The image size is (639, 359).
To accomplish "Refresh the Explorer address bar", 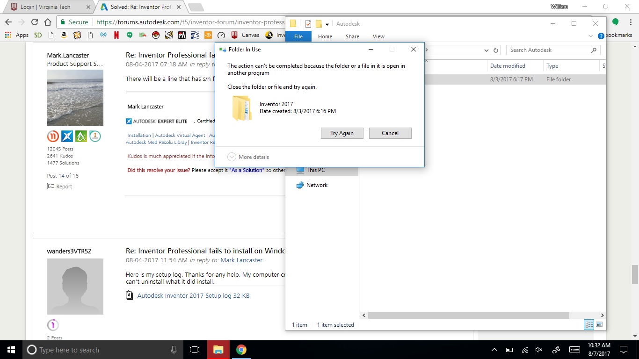I will tap(496, 50).
